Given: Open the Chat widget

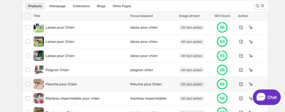Looking at the screenshot, I should click(267, 97).
